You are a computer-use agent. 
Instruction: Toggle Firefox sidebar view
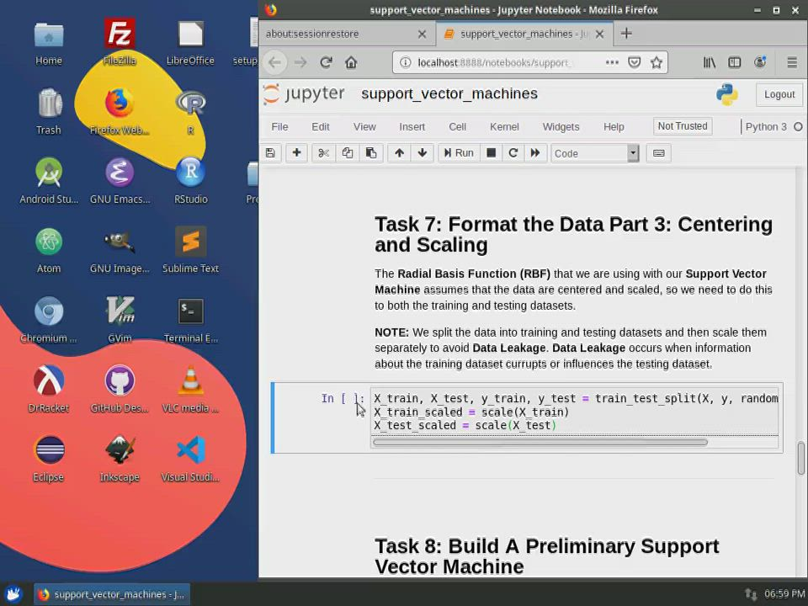pos(734,63)
